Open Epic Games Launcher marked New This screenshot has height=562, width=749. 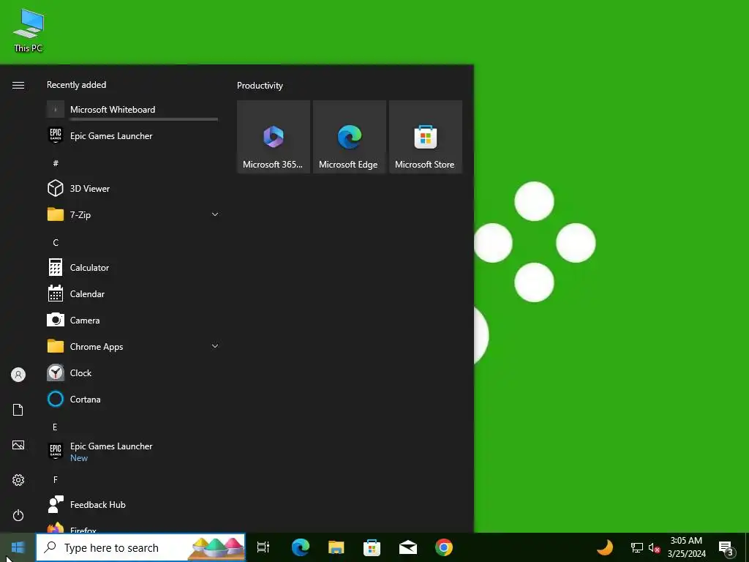(132, 452)
